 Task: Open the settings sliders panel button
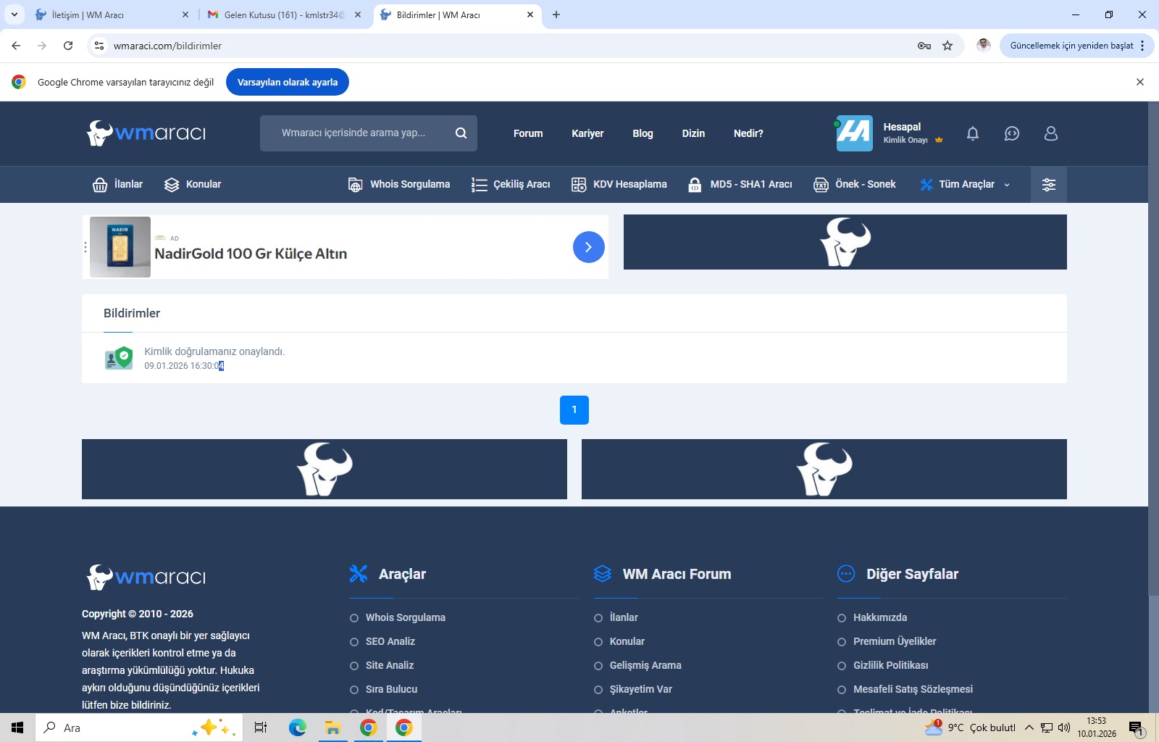pyautogui.click(x=1049, y=185)
